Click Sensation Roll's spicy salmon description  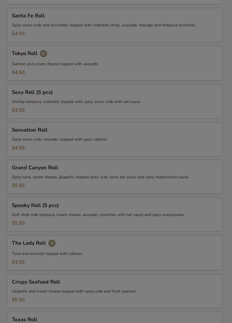coord(60,139)
